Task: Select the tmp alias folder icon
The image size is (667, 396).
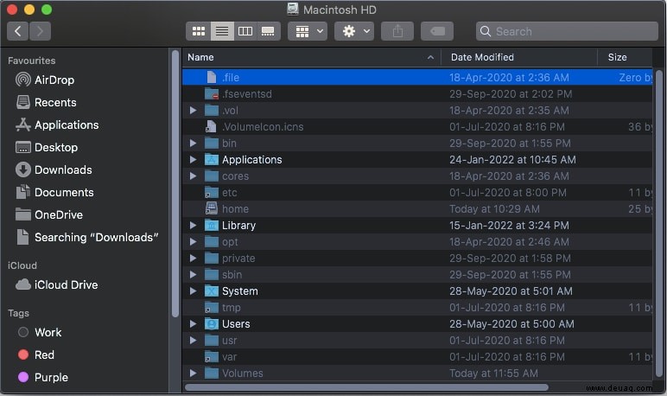Action: tap(212, 308)
